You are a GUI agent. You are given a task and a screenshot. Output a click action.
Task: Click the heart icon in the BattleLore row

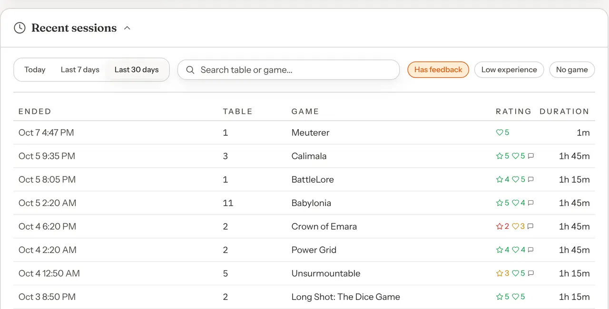click(515, 179)
